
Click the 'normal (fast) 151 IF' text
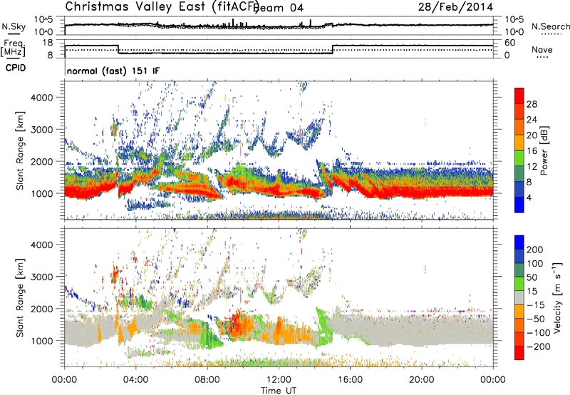(x=113, y=71)
